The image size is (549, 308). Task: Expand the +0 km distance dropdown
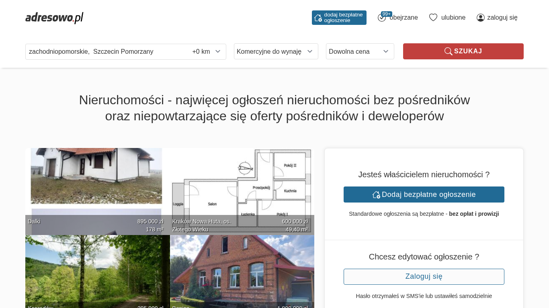(206, 52)
